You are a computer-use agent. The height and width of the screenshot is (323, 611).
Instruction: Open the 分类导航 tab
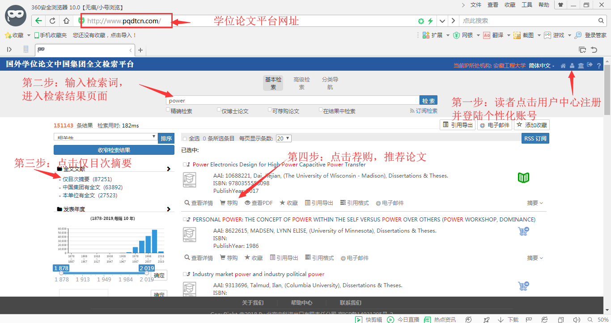point(330,83)
